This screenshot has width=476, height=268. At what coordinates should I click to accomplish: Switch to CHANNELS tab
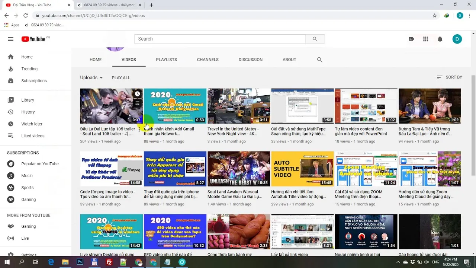[208, 60]
